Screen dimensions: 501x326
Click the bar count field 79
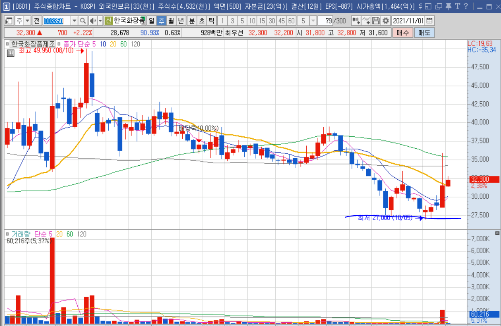pyautogui.click(x=325, y=21)
